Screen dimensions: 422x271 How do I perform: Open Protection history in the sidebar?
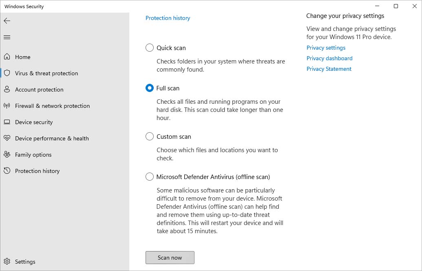click(37, 171)
